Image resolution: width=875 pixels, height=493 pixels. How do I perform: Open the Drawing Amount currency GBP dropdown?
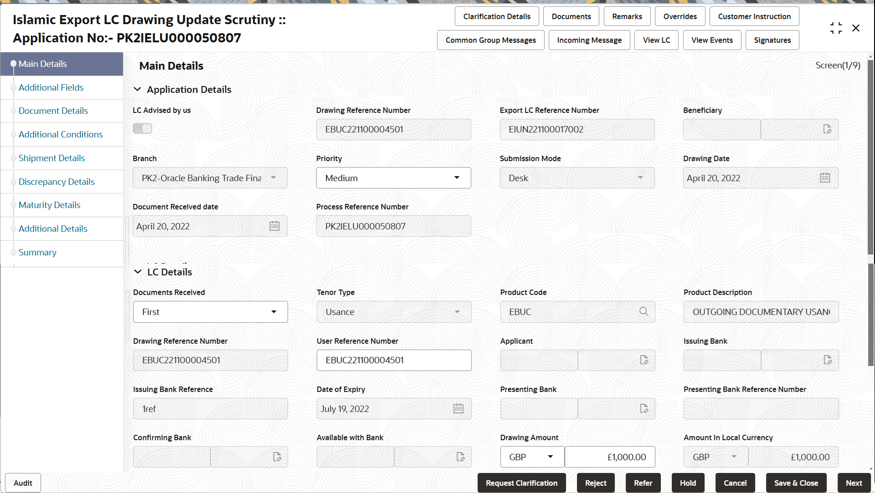pos(532,457)
